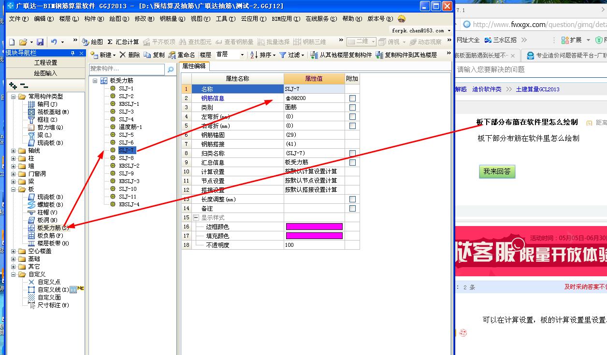Select 轴网(J) in navigation tree
This screenshot has width=607, height=355.
click(x=47, y=104)
